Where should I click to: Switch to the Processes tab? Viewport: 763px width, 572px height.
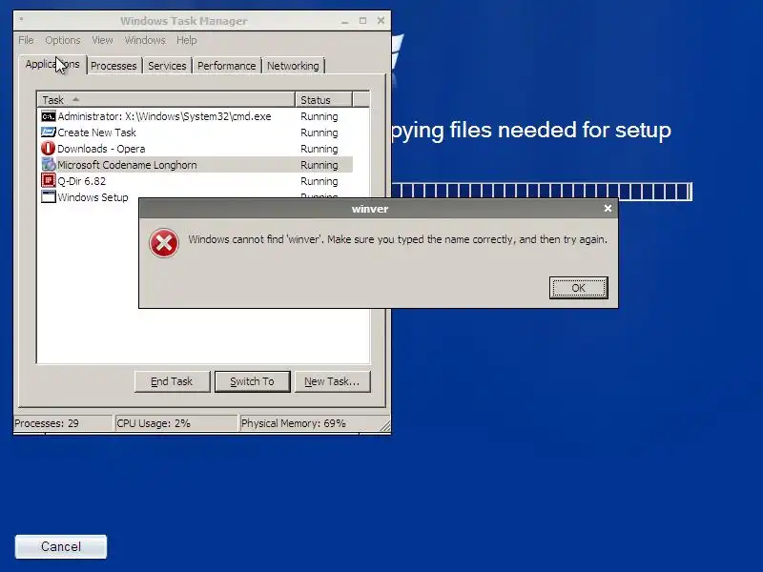[113, 66]
